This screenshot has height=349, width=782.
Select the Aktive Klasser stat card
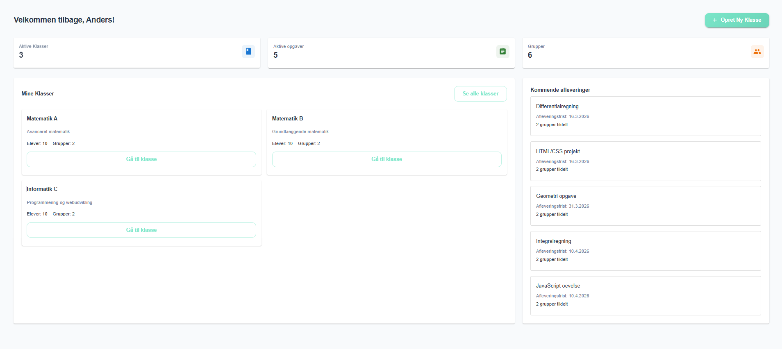coord(136,53)
